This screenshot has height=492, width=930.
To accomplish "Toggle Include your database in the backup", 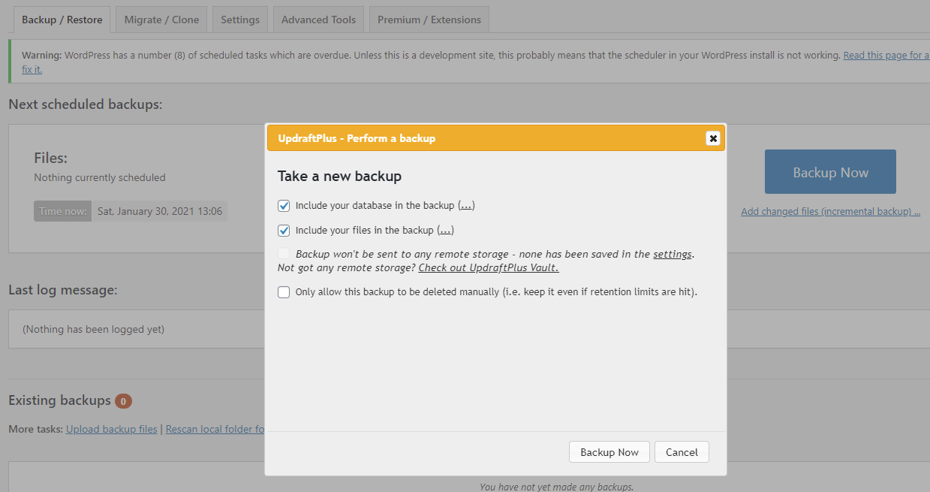I will click(284, 206).
